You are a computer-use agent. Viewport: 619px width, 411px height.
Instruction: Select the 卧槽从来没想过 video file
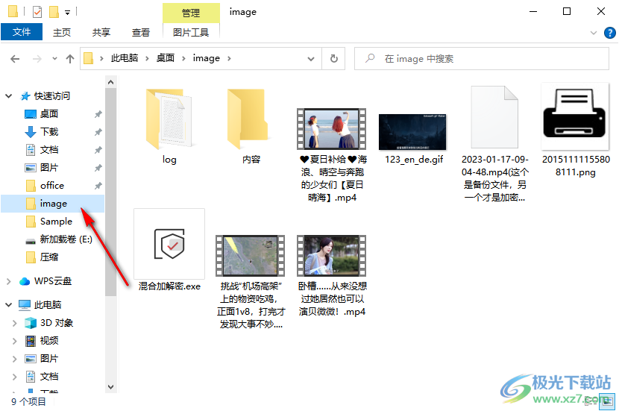332,275
